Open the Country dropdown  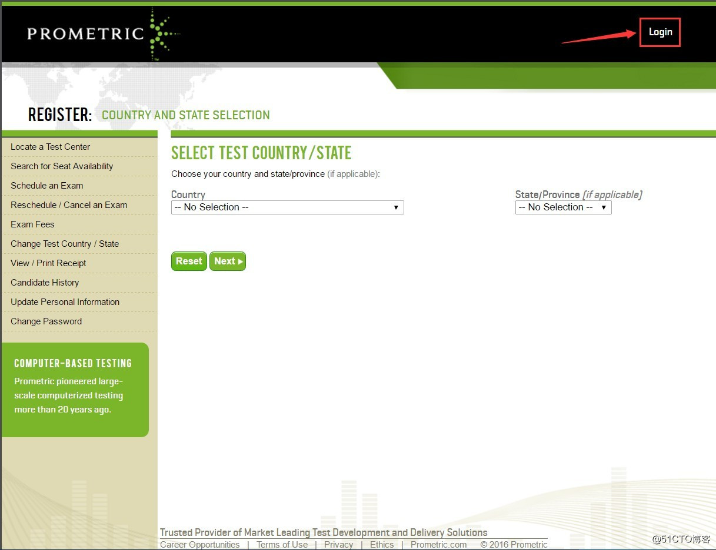pyautogui.click(x=287, y=207)
